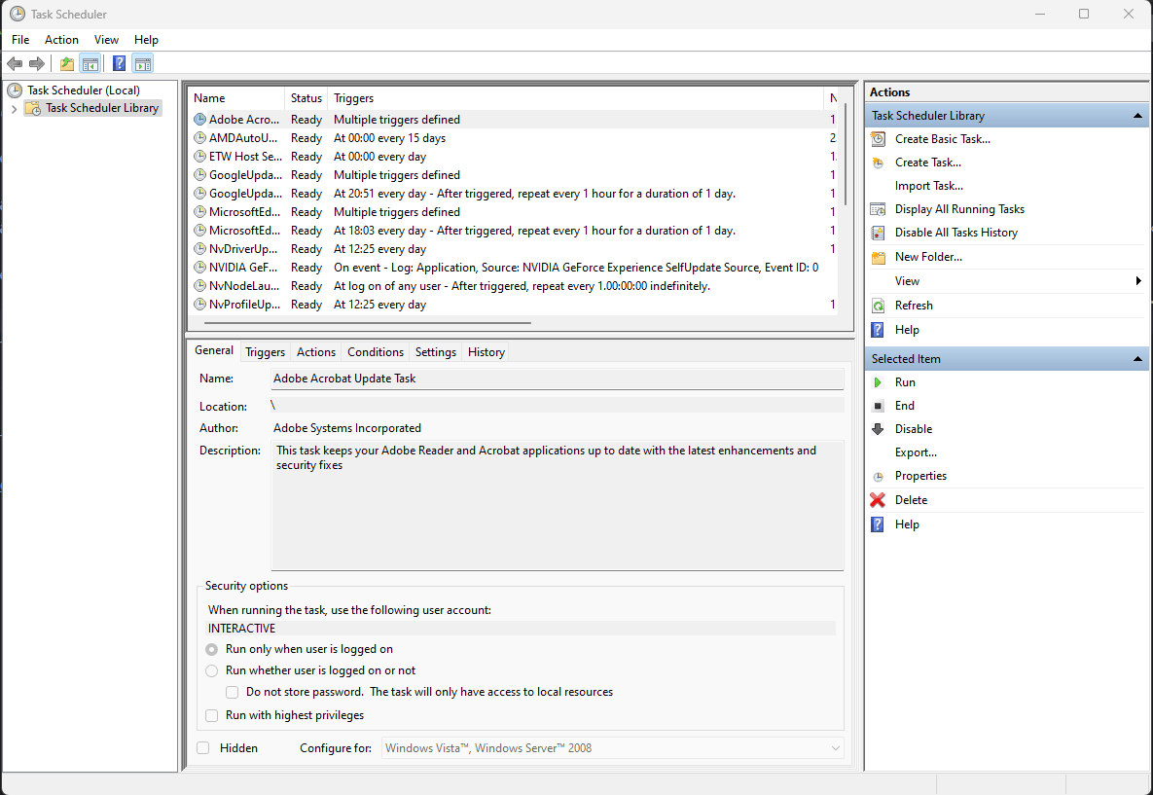Click Disable All Tasks History icon

(x=879, y=232)
